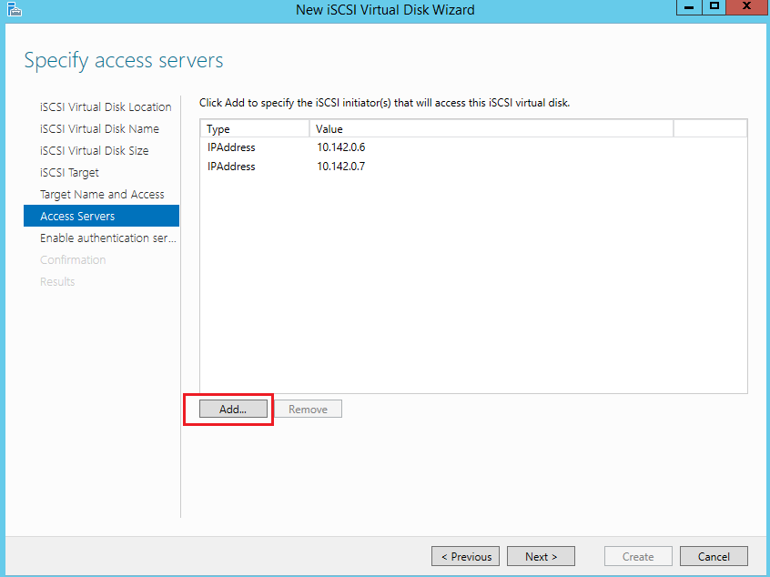This screenshot has width=770, height=577.
Task: Cancel the iSCSI Virtual Disk wizard
Action: pos(714,556)
